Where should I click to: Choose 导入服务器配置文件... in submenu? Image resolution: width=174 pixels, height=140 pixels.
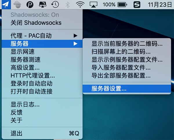(x=127, y=68)
